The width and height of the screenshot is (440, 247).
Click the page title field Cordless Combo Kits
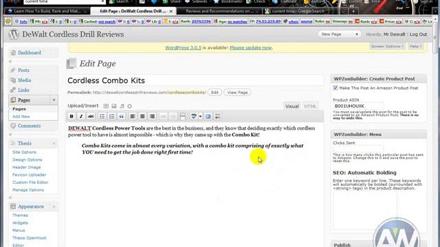[x=195, y=81]
